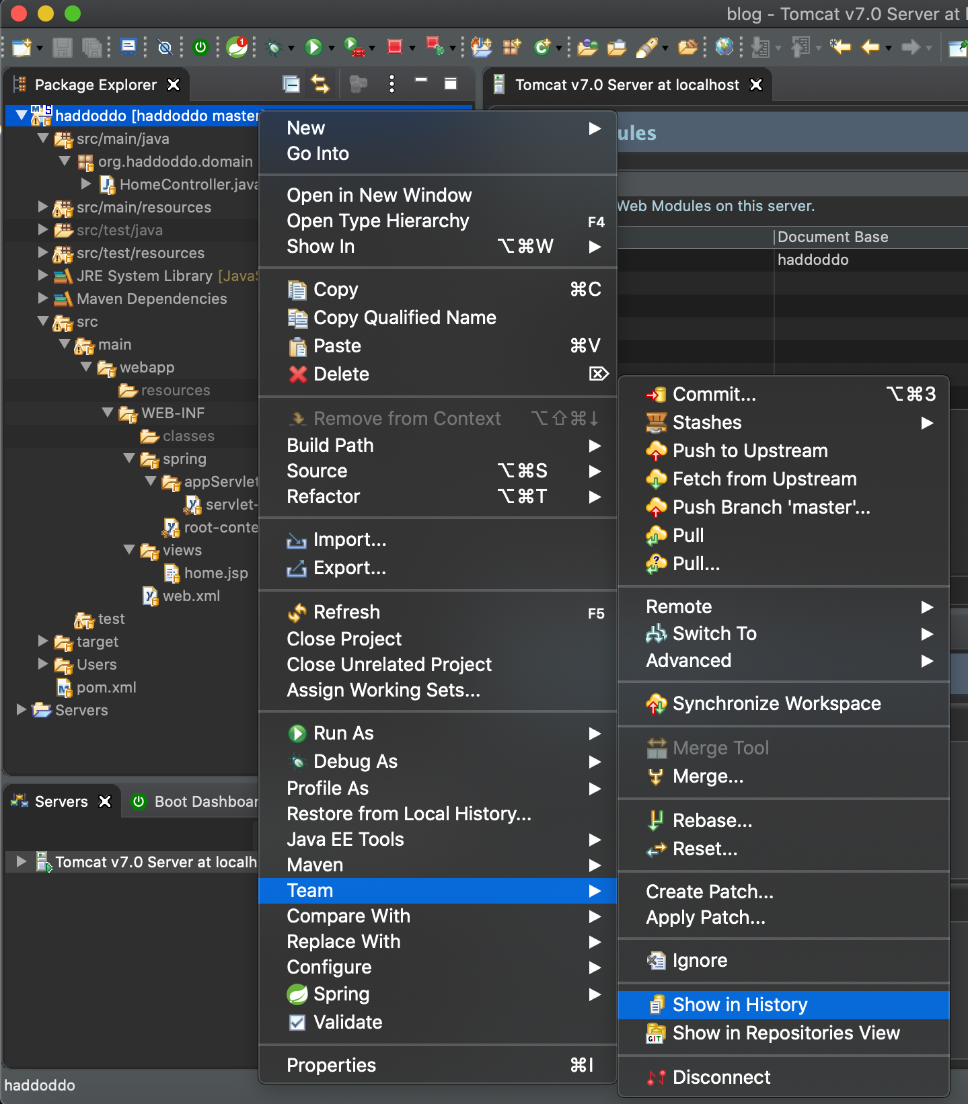
Task: Choose Commit... in Team submenu
Action: (783, 394)
